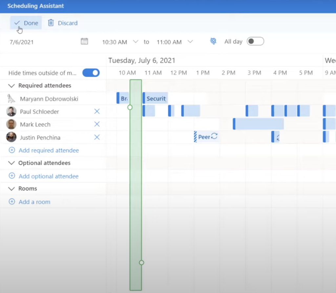Click the top handle of green time selection
336x293 pixels.
[130, 107]
